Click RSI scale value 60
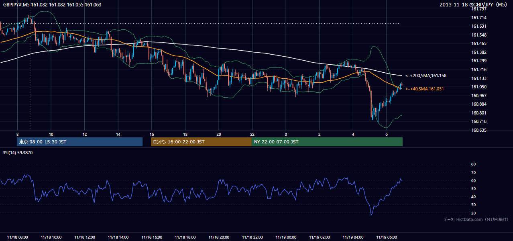Screen dimensions: 513x241 (473, 180)
